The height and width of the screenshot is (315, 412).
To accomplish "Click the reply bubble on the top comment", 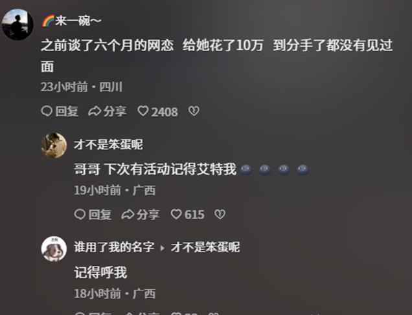I will coord(47,111).
